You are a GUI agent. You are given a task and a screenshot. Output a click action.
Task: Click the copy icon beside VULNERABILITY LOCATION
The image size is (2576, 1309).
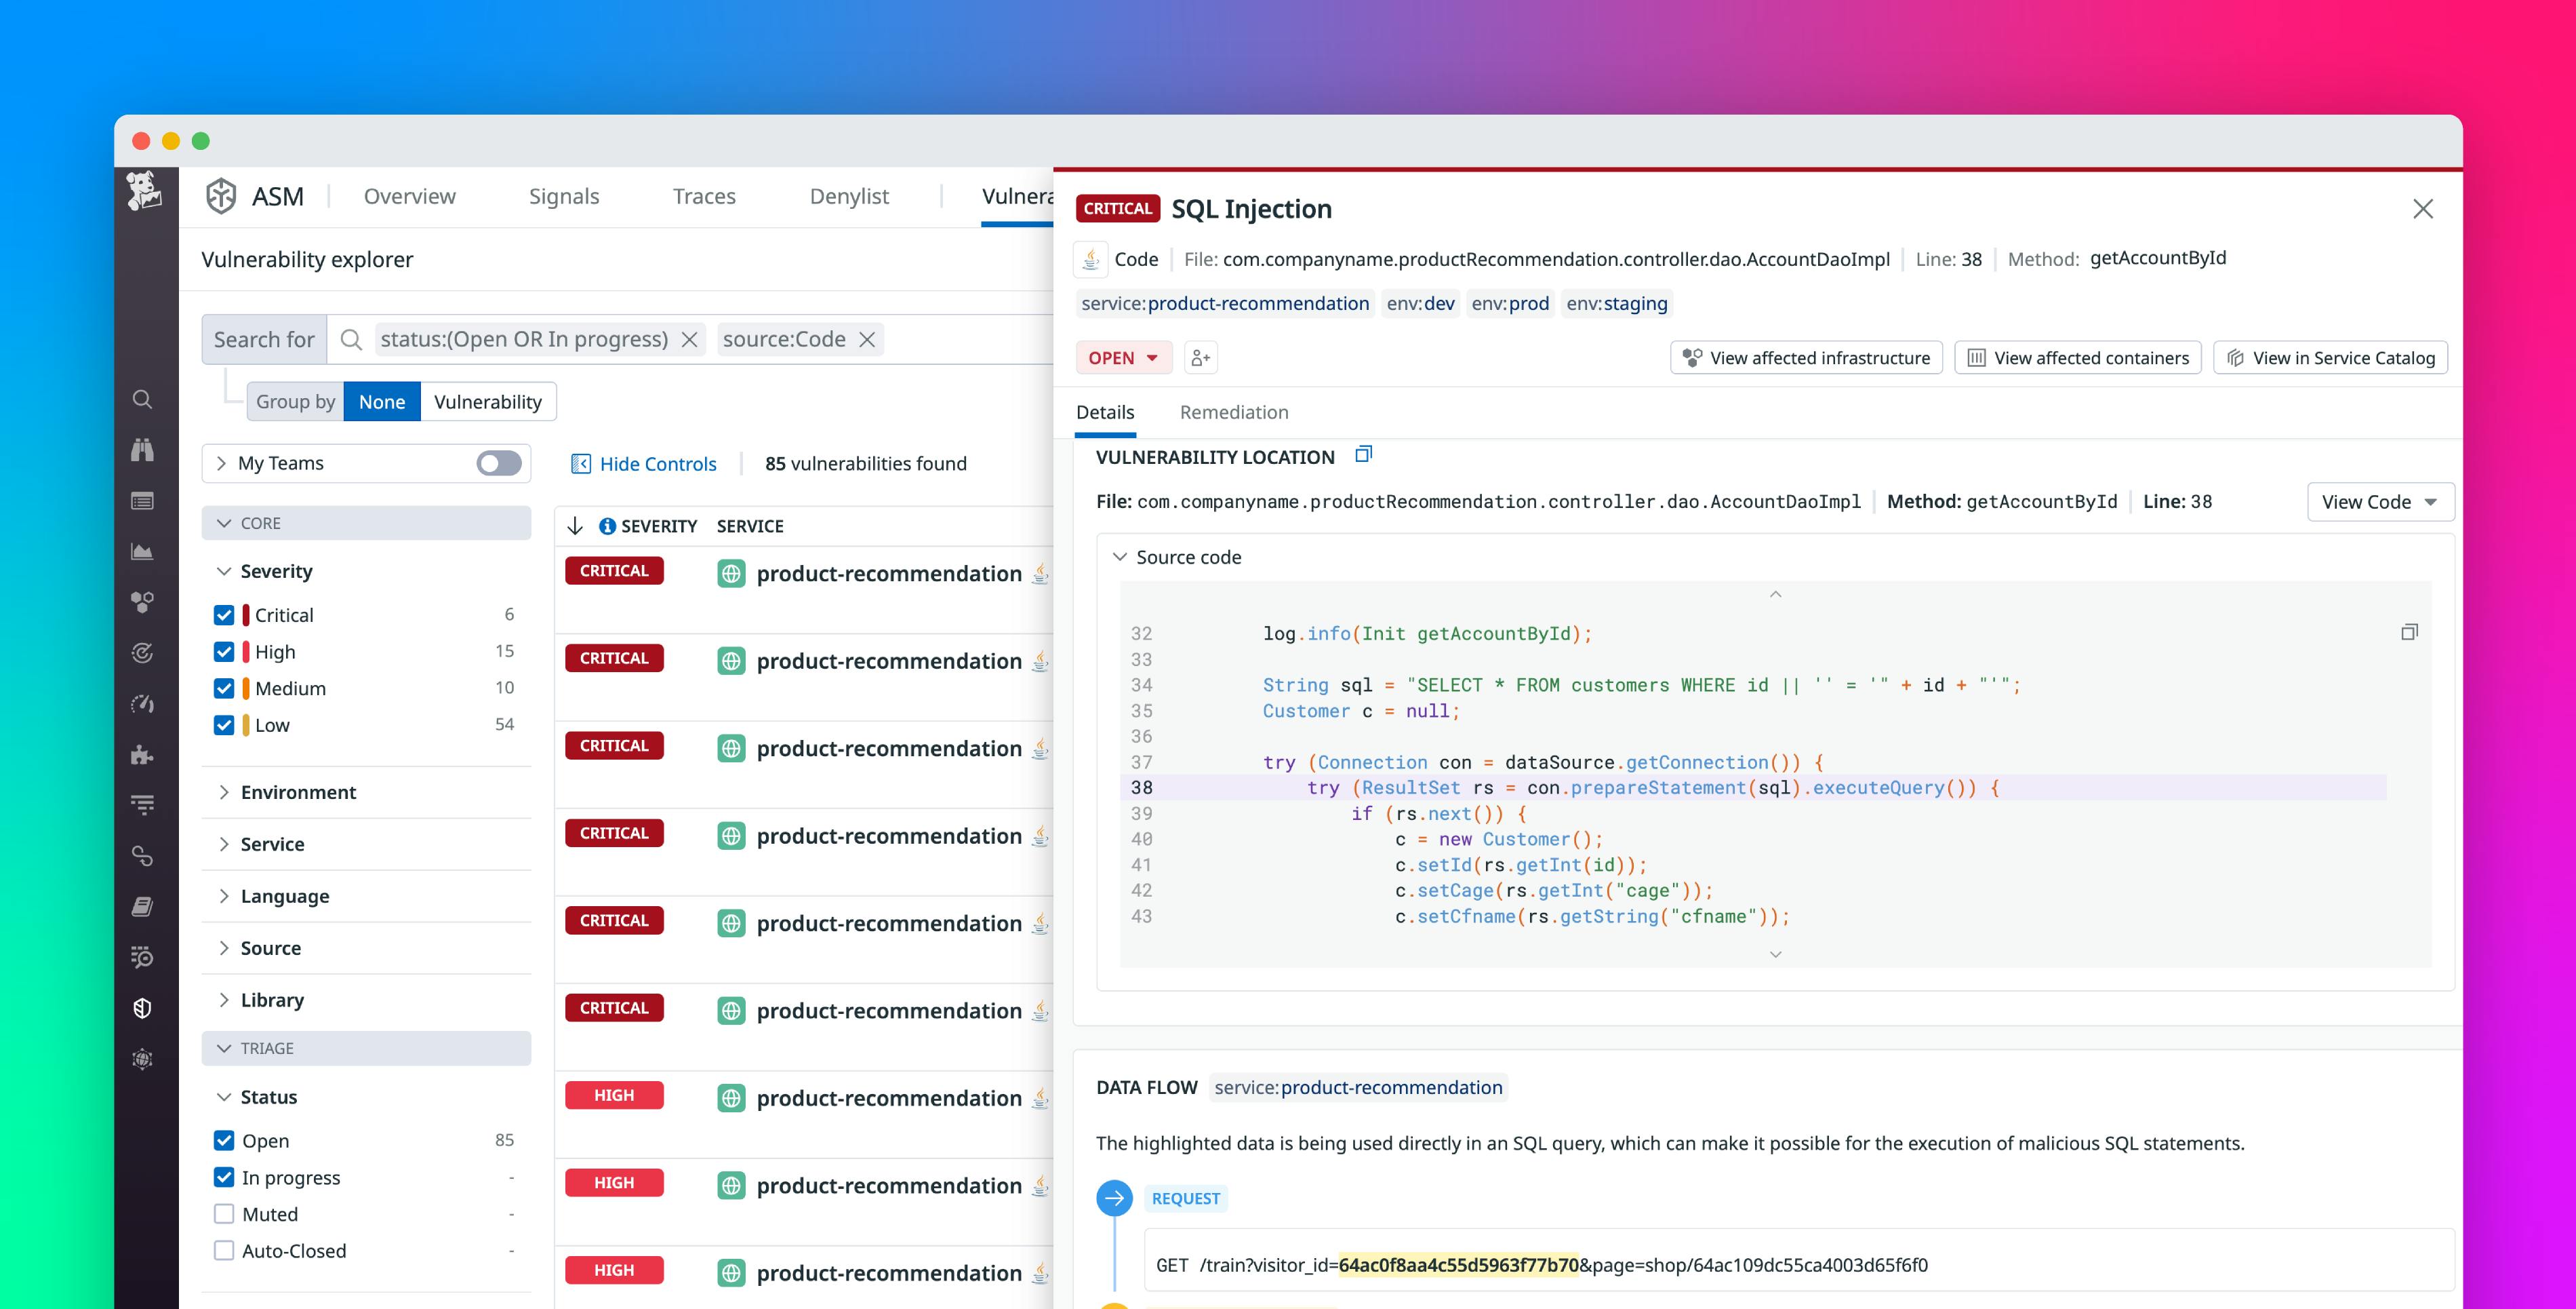coord(1364,454)
